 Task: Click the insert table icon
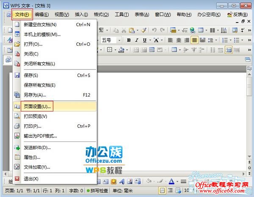201,30
